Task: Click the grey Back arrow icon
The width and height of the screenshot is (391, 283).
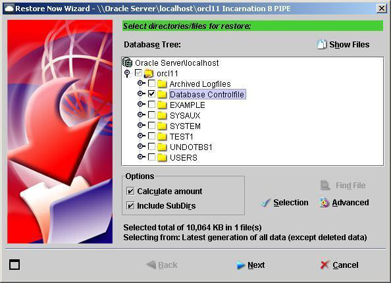Action: (x=151, y=265)
